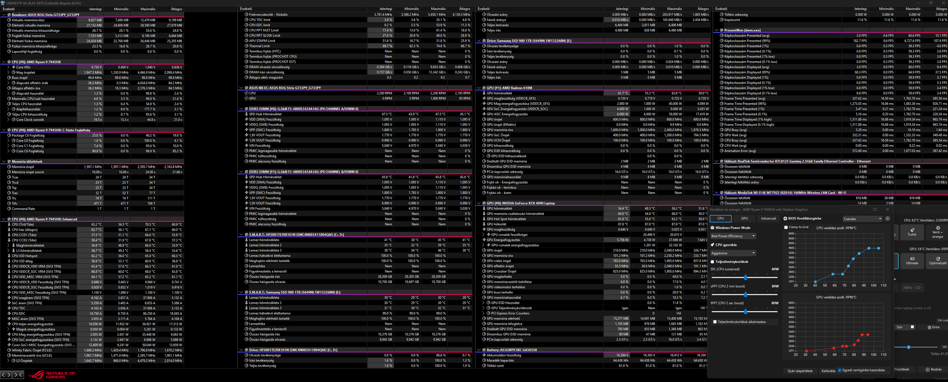This screenshot has width=948, height=382.
Task: Click the lightning icon next to Akkumulátor feszültség
Action: 484,355
